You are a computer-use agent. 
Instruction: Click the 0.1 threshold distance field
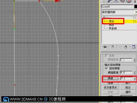coord(126,60)
